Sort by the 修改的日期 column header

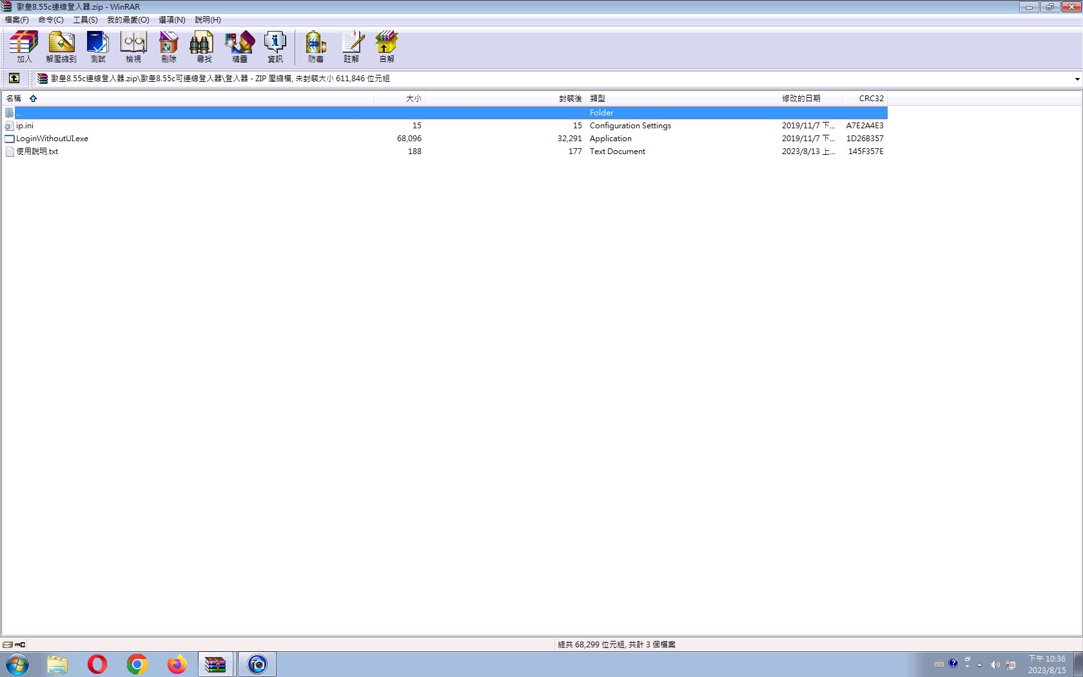pos(810,99)
